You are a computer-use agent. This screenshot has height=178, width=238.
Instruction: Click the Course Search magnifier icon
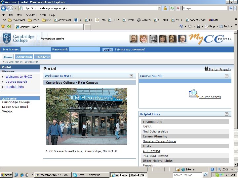pyautogui.click(x=193, y=94)
